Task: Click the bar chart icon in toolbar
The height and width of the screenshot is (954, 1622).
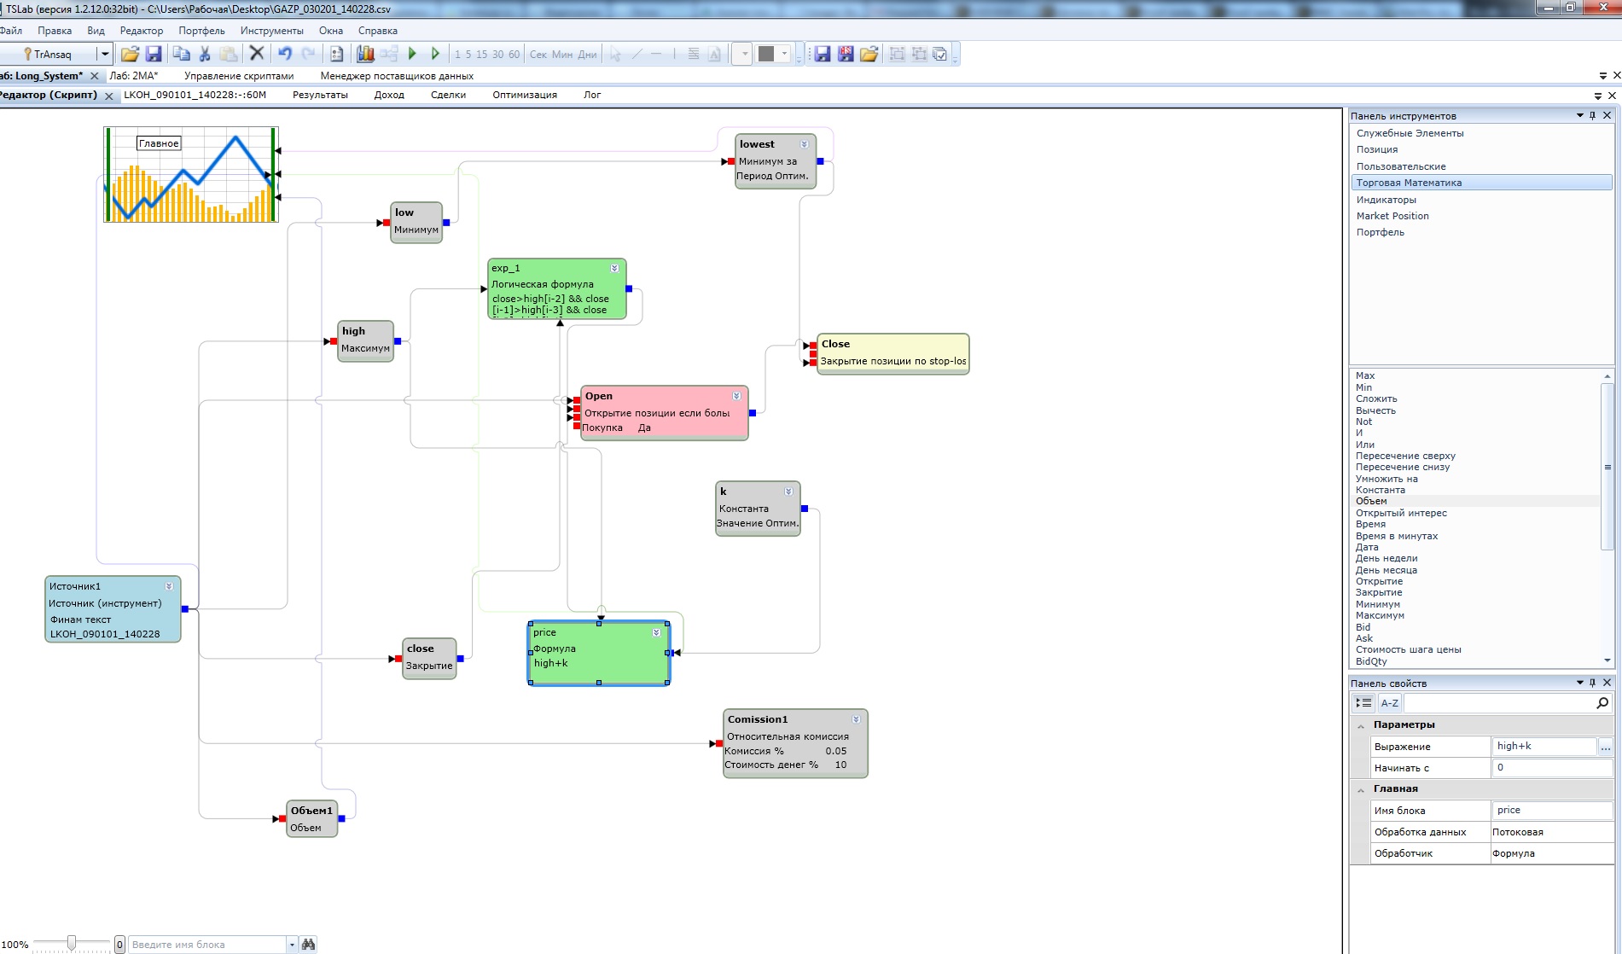Action: coord(365,54)
